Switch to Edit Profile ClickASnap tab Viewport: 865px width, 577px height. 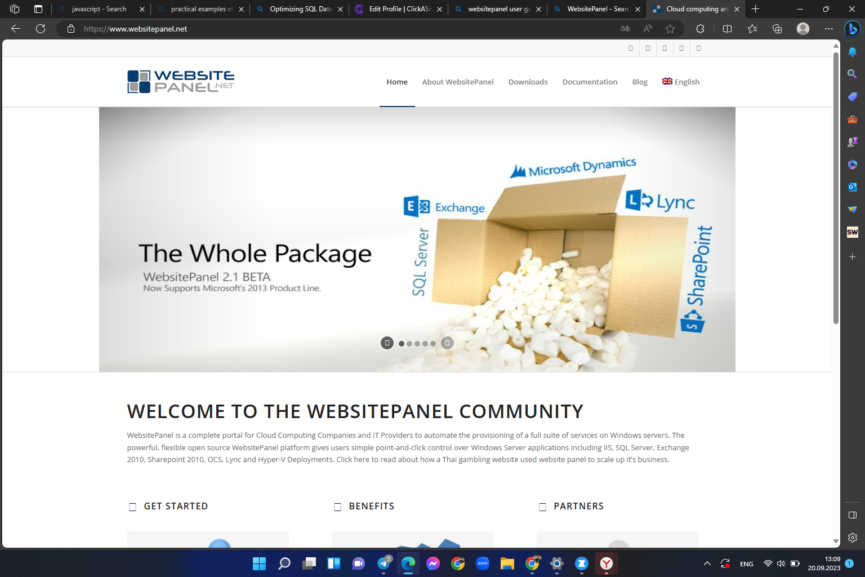coord(399,9)
